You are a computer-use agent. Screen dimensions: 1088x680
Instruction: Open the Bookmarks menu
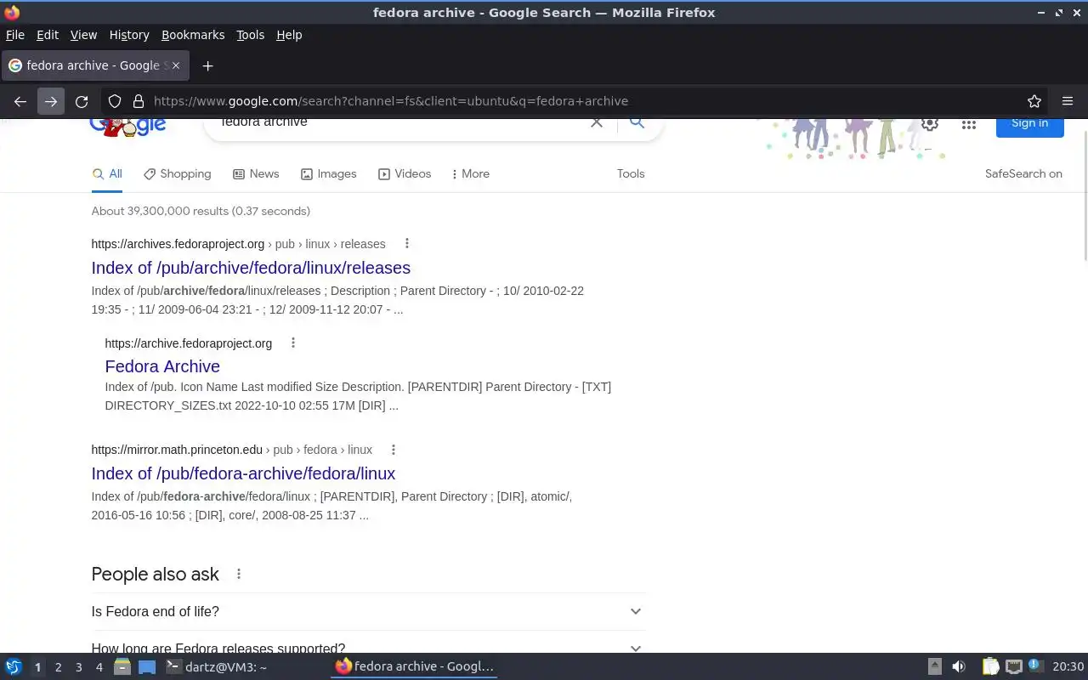tap(193, 35)
